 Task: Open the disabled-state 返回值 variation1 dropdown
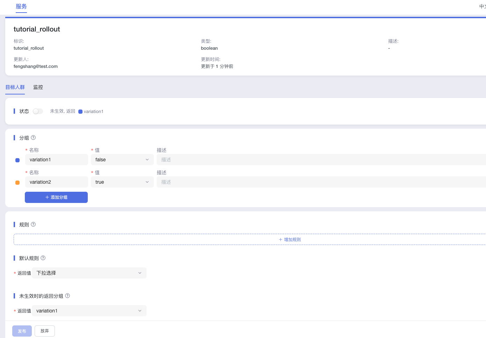click(89, 311)
